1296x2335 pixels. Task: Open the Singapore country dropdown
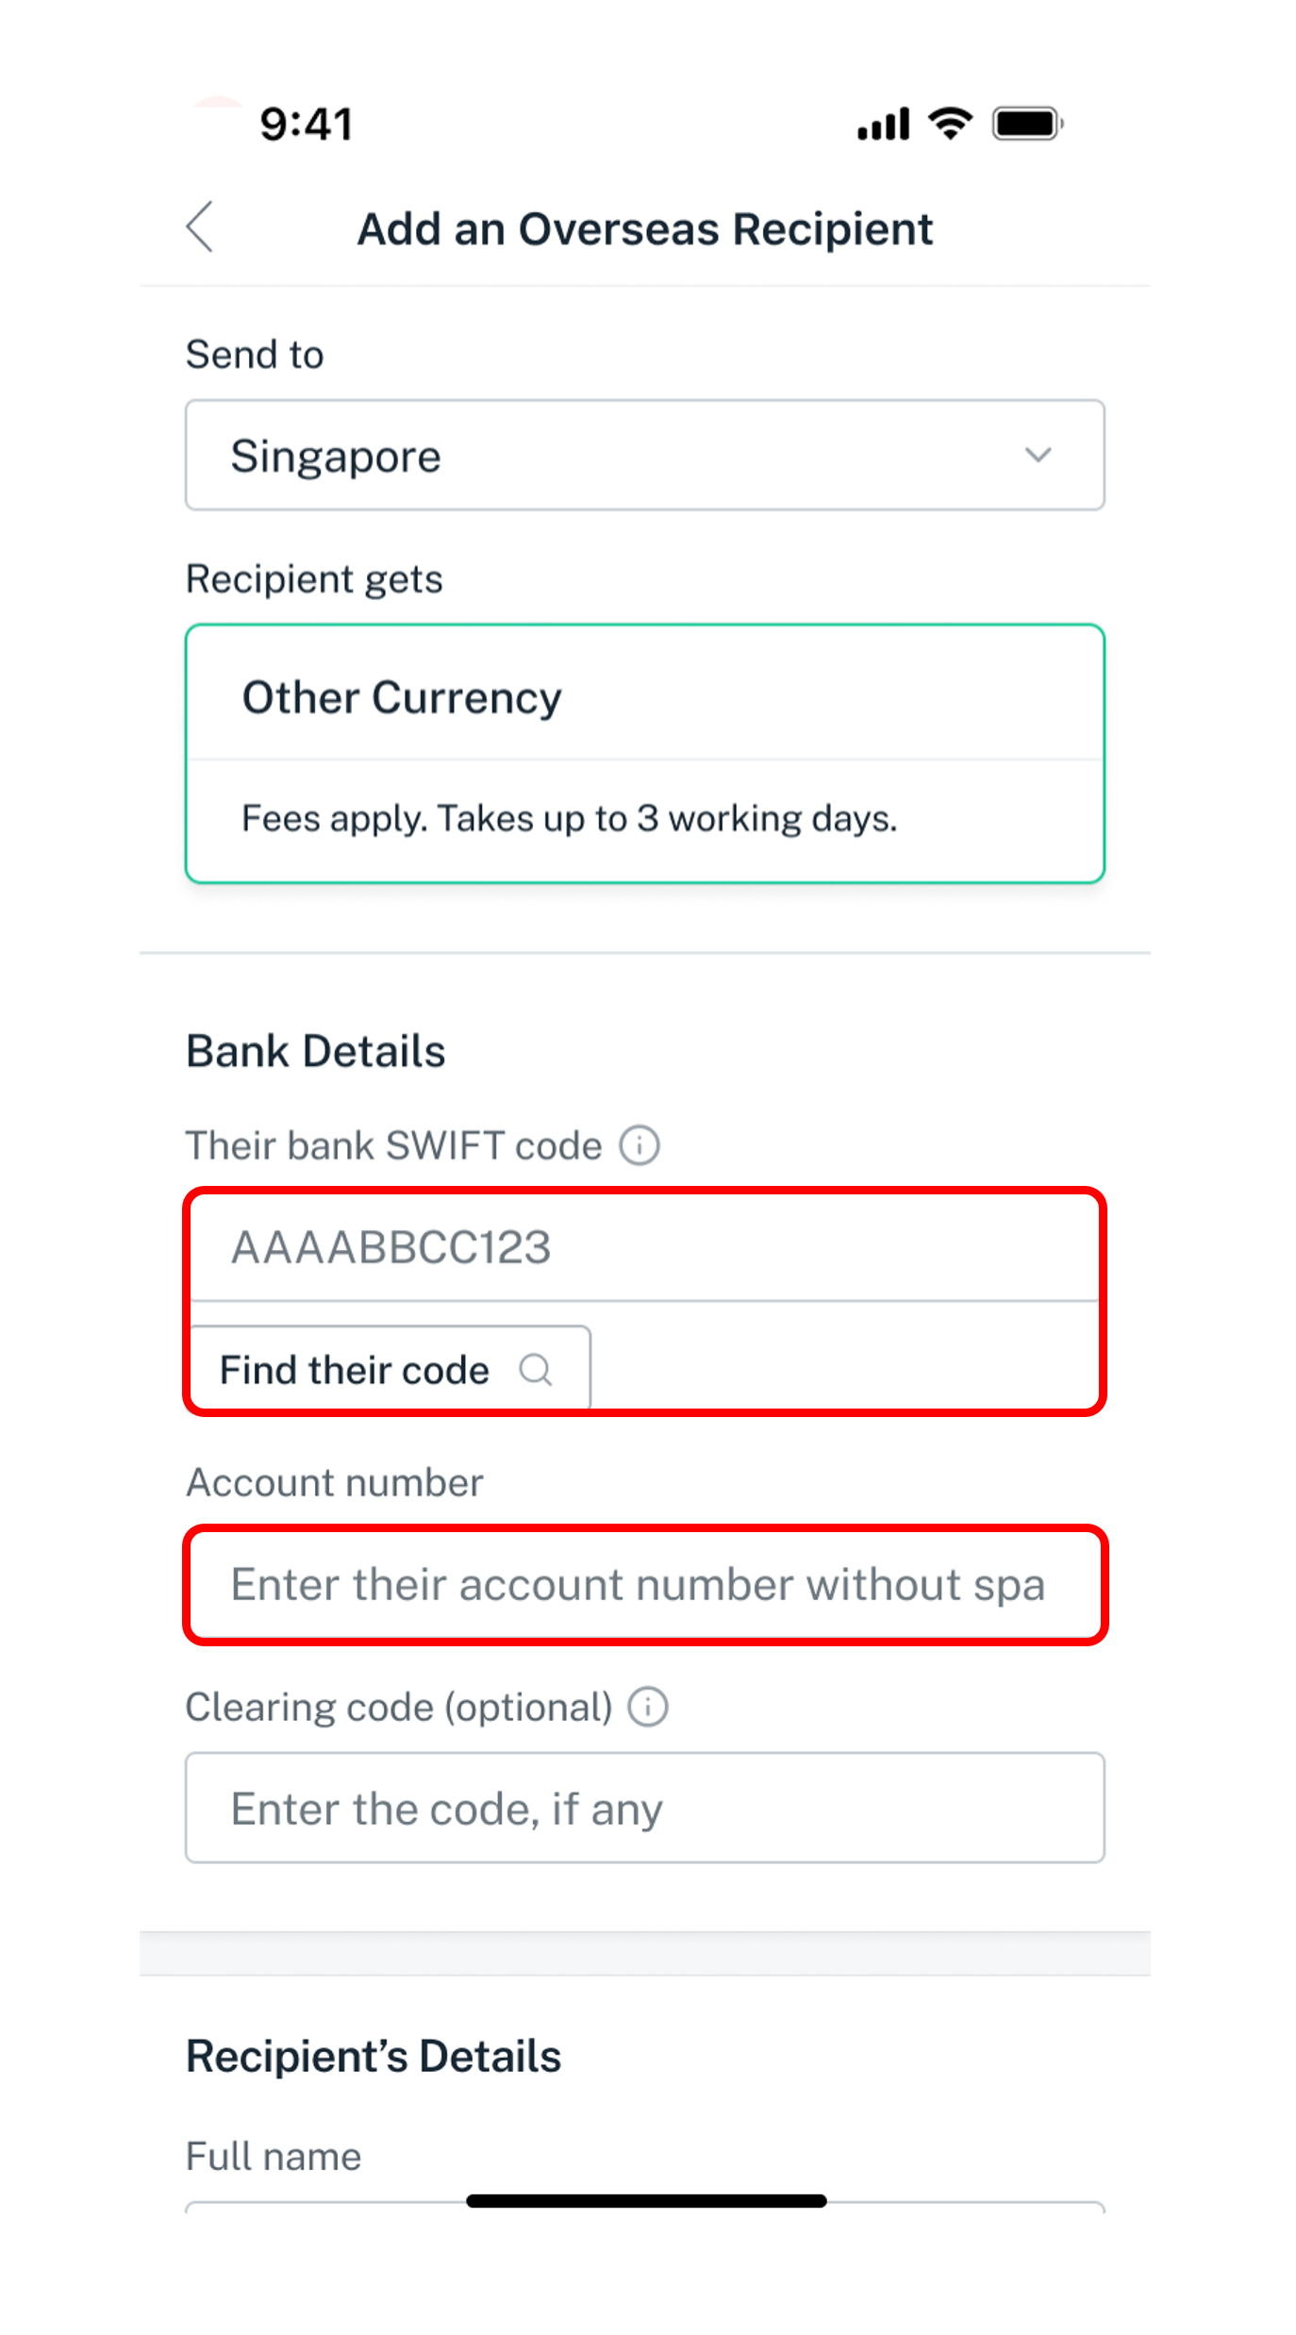(644, 456)
